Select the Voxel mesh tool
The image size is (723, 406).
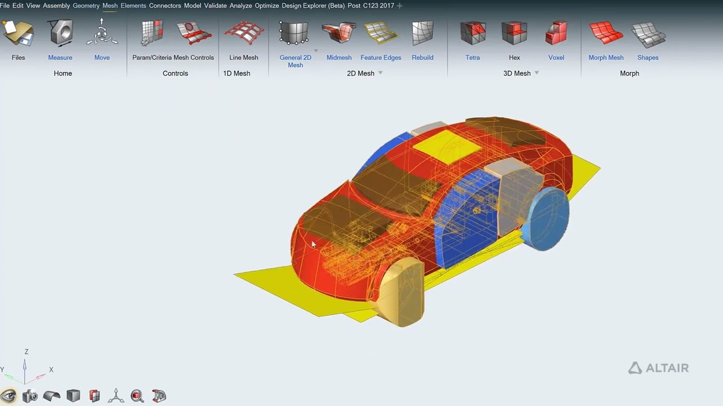click(x=556, y=33)
